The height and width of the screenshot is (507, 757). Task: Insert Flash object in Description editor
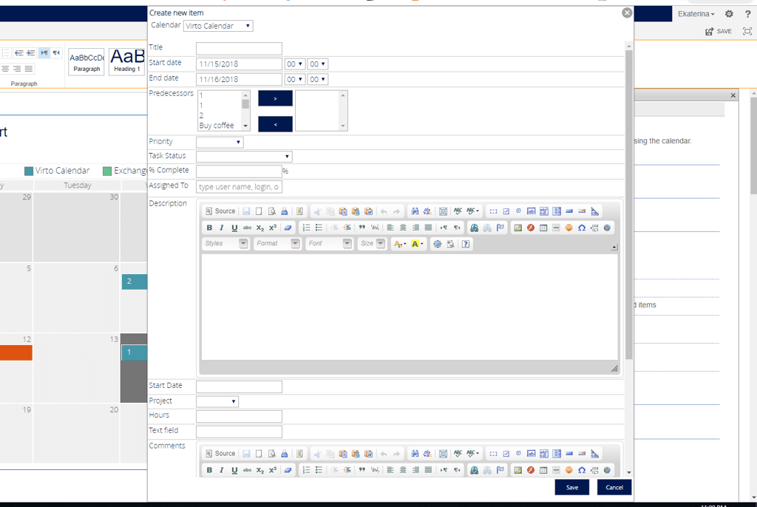tap(531, 228)
